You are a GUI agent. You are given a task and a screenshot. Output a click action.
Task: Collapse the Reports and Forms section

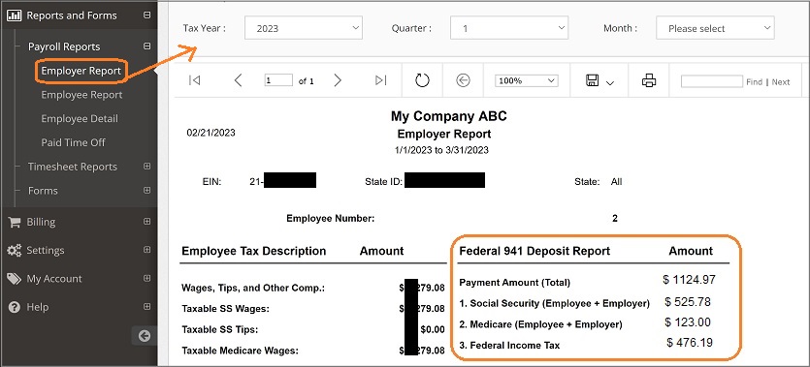pos(147,15)
